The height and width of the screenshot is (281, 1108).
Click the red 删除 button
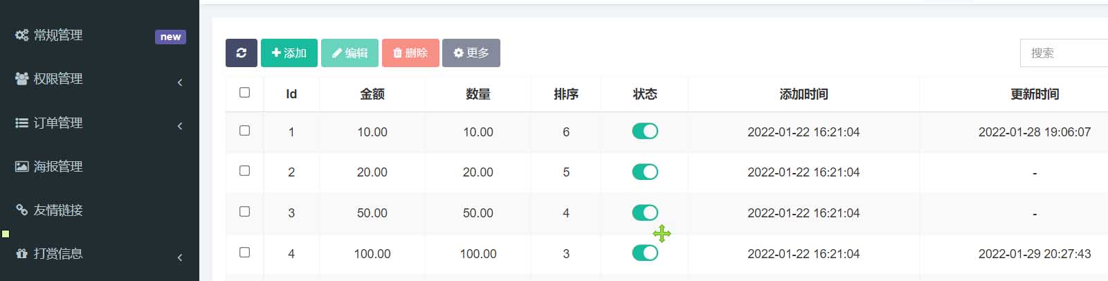click(x=410, y=53)
